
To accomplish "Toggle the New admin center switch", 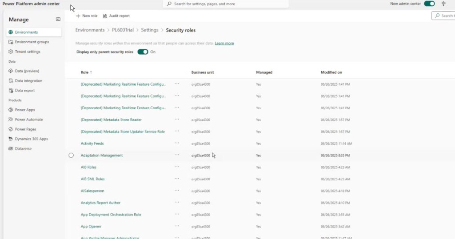I will (429, 4).
